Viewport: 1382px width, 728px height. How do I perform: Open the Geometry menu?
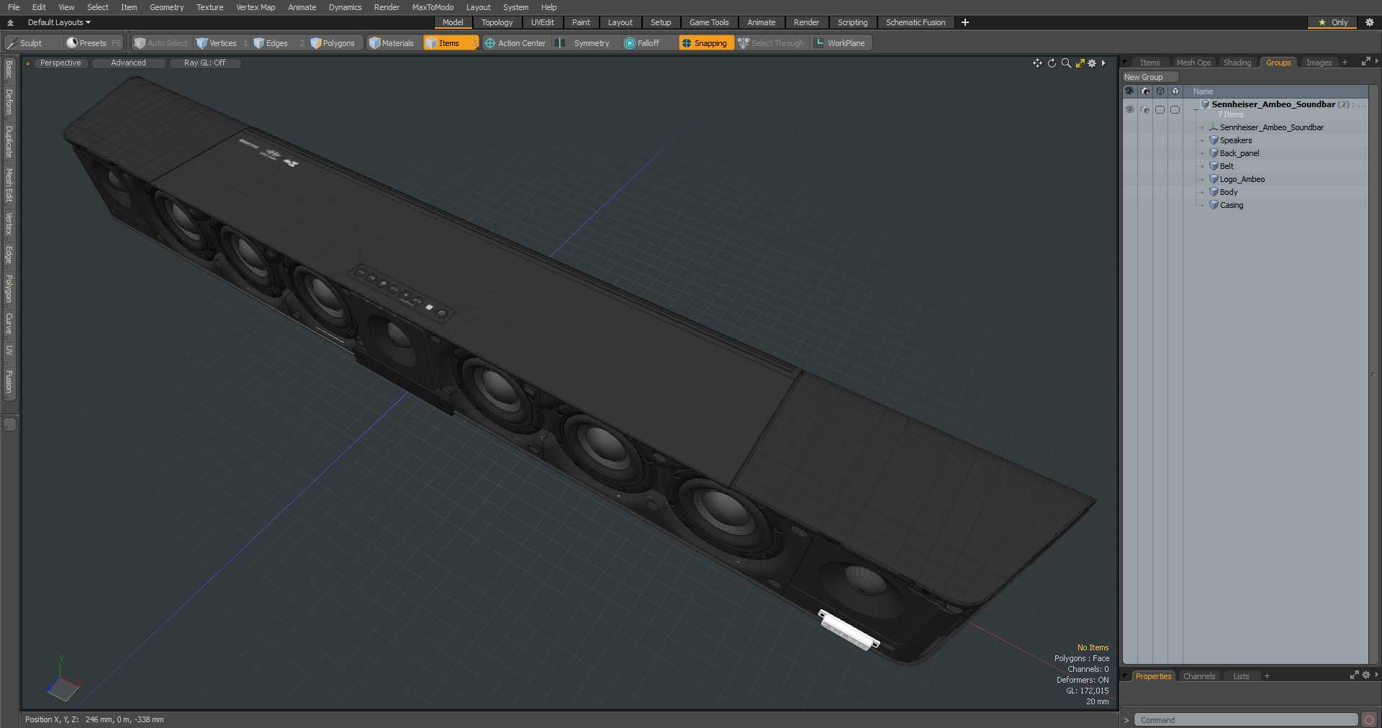(166, 7)
